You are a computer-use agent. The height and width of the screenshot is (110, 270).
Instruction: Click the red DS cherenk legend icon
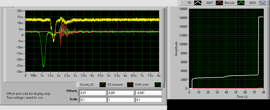point(130,85)
